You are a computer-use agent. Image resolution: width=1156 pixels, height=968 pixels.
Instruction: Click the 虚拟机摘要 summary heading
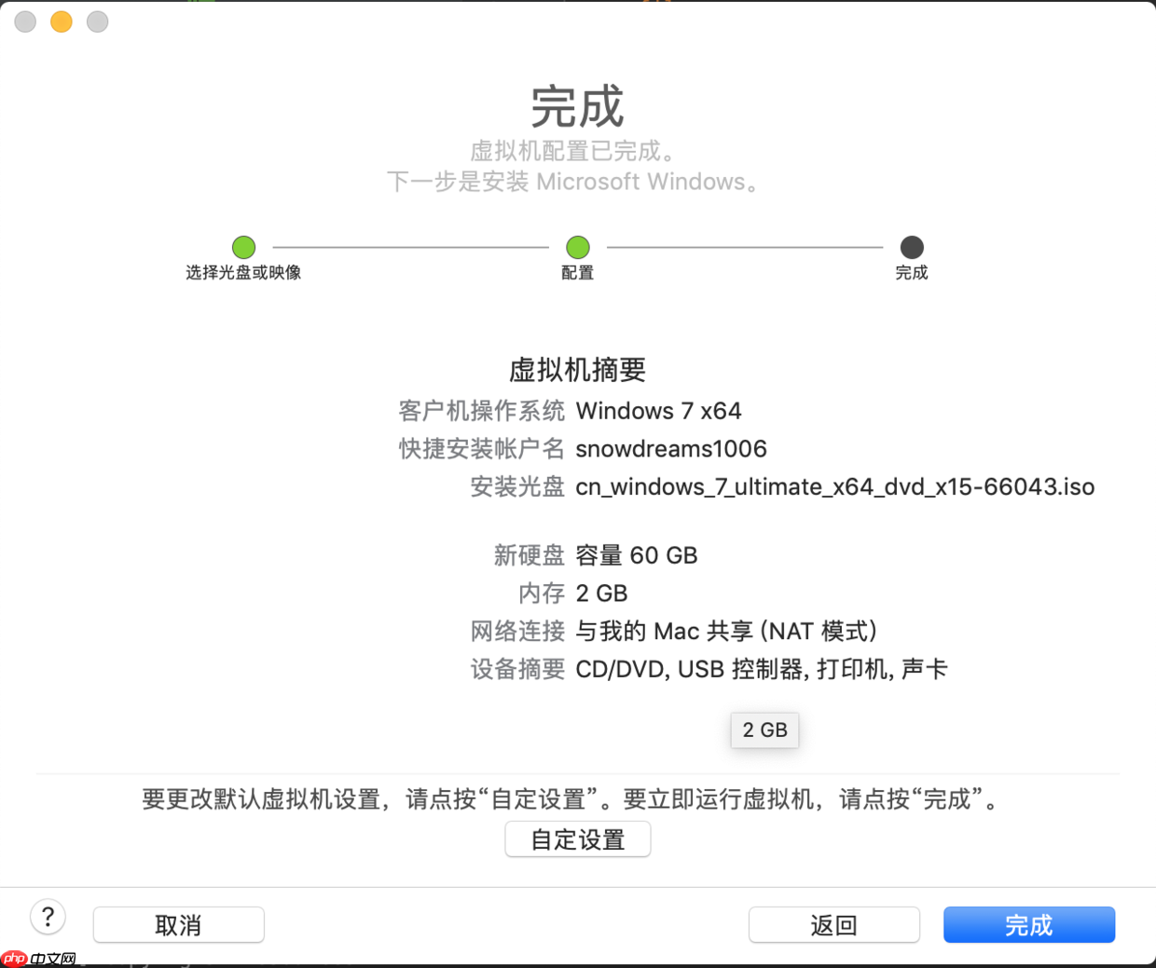tap(577, 370)
